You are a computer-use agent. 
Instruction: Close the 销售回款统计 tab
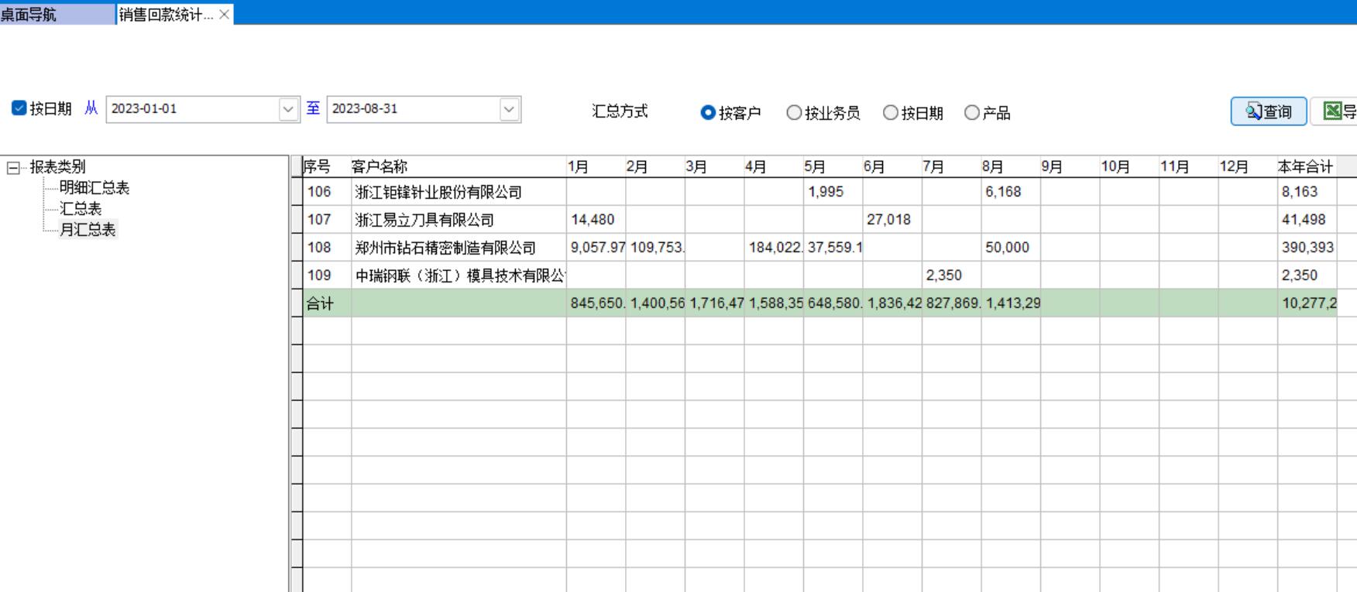click(x=224, y=15)
